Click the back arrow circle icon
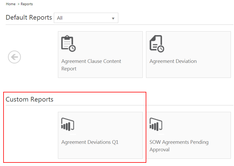 [x=14, y=57]
